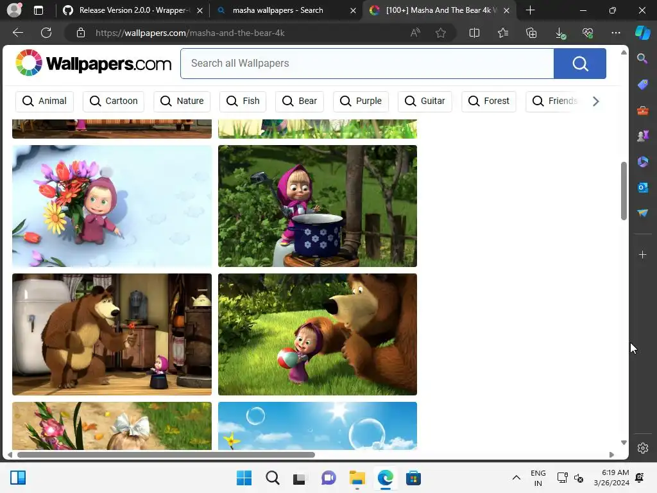Image resolution: width=657 pixels, height=493 pixels.
Task: Open Browser essentials heart icon
Action: click(588, 33)
